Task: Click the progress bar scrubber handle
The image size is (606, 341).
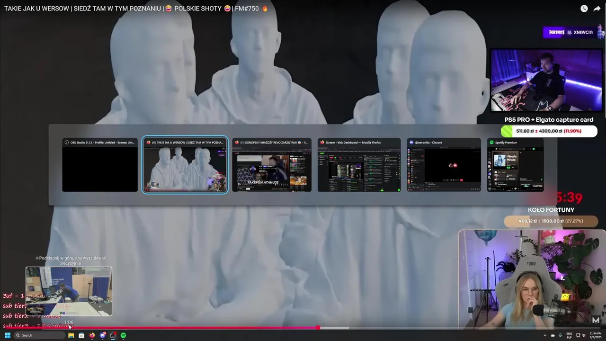Action: pyautogui.click(x=318, y=327)
